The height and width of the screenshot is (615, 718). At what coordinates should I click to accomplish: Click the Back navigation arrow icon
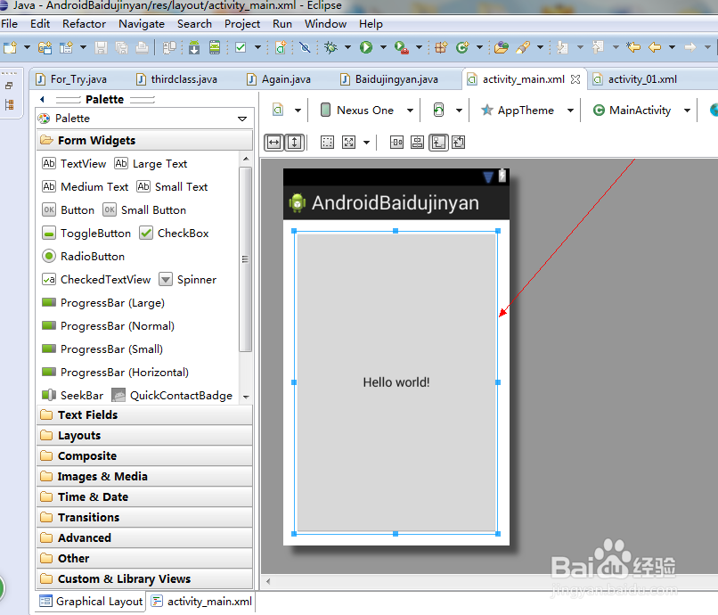(655, 47)
